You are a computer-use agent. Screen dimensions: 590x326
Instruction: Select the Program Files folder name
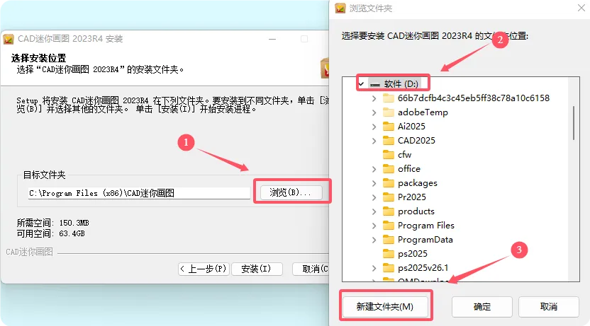[426, 226]
